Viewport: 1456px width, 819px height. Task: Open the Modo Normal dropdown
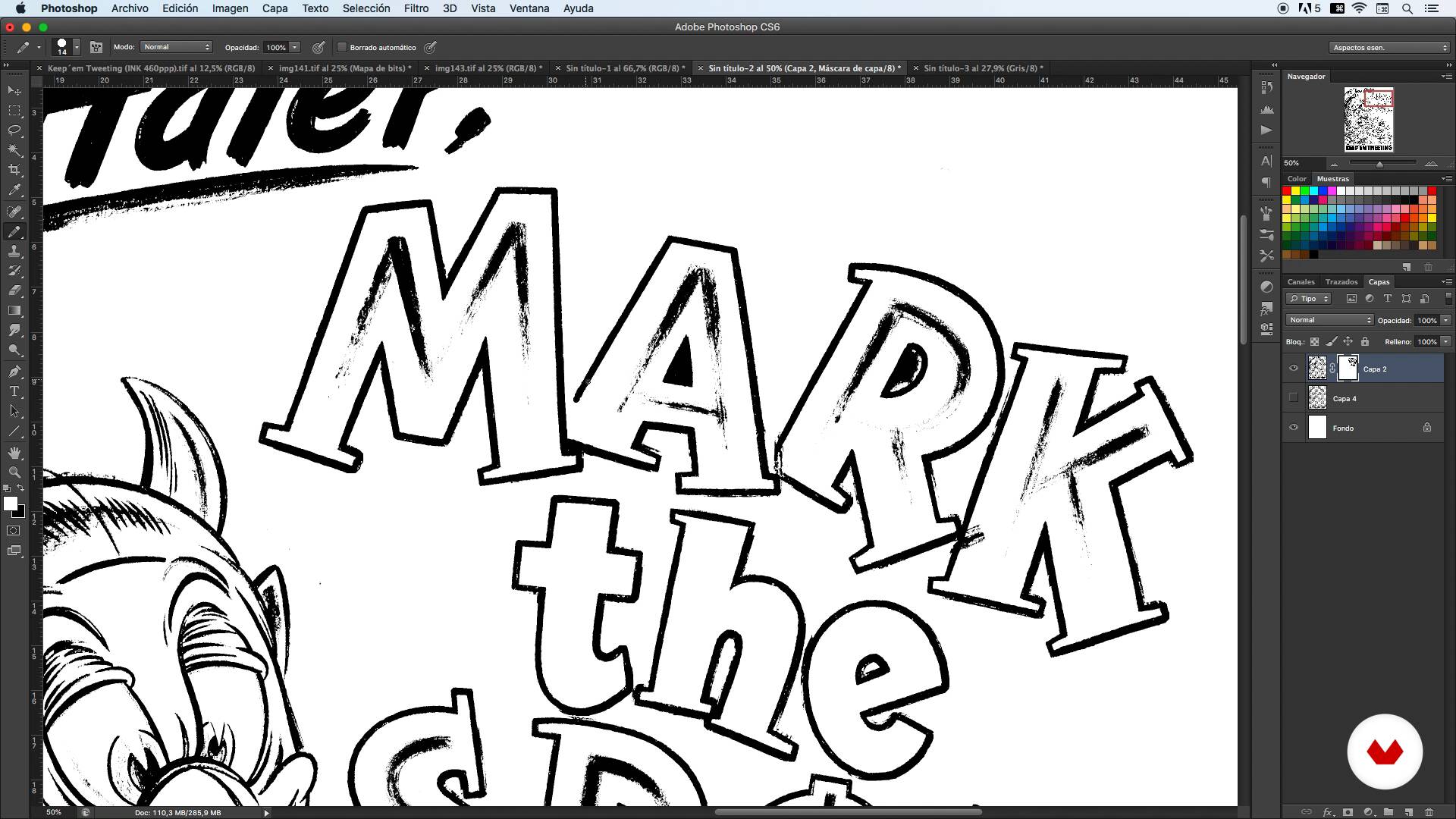click(176, 47)
